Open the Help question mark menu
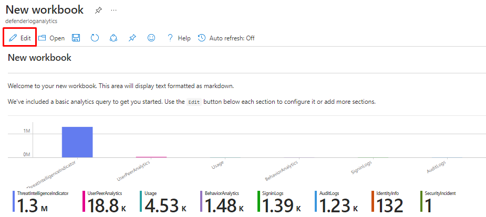 [178, 38]
